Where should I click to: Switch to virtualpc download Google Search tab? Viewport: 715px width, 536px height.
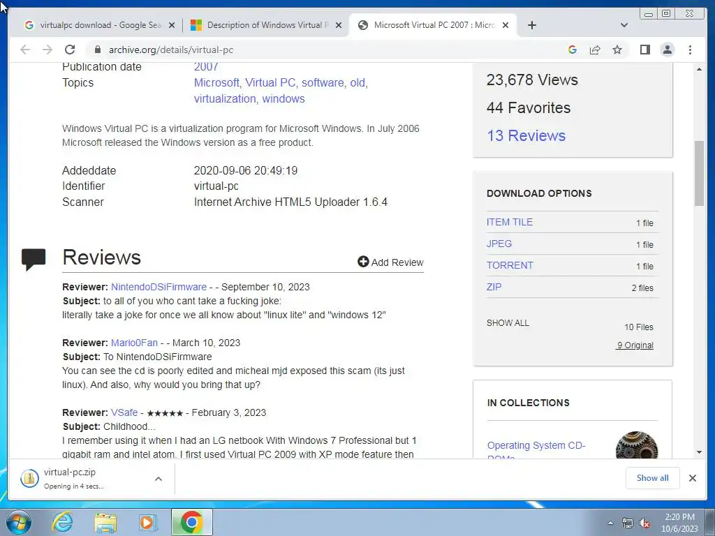pyautogui.click(x=99, y=25)
